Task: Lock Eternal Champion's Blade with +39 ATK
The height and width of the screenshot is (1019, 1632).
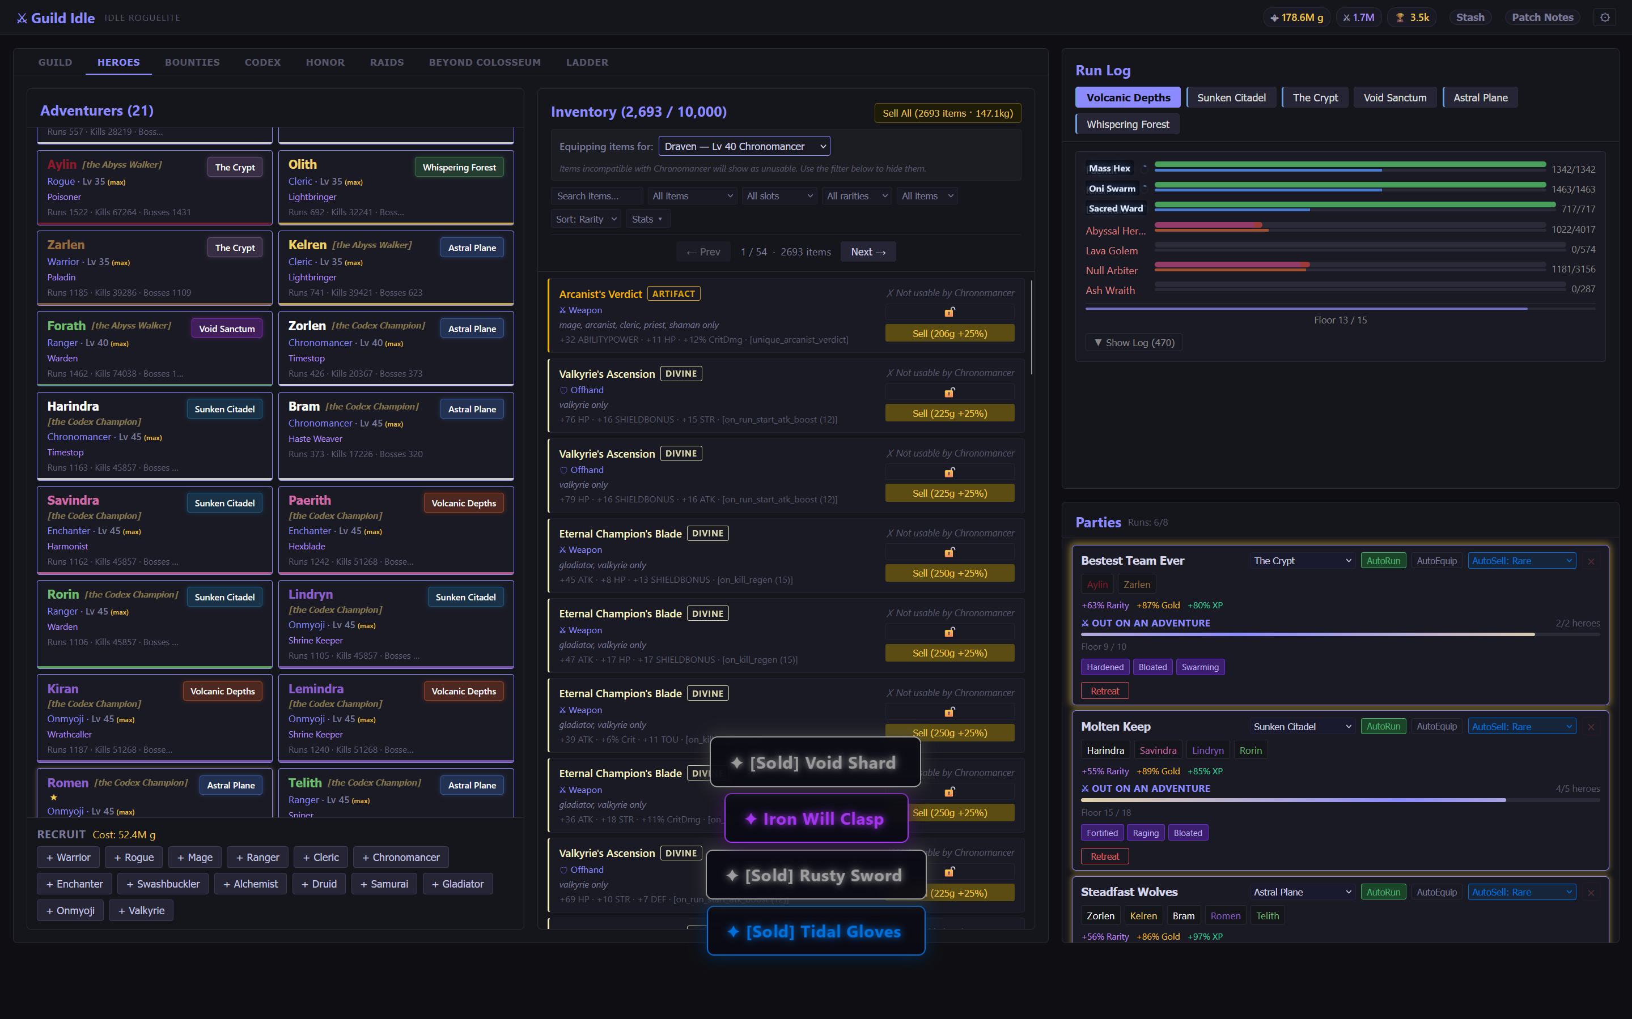Action: (949, 711)
